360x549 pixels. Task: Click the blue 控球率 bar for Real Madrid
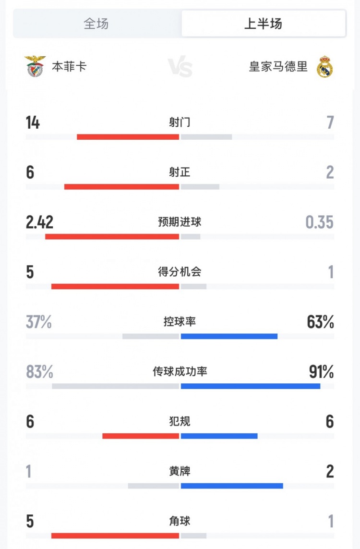click(x=229, y=336)
